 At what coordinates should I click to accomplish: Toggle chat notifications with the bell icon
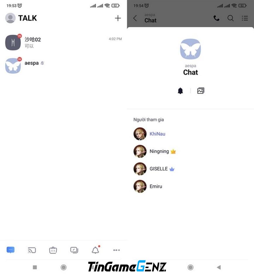pyautogui.click(x=180, y=91)
